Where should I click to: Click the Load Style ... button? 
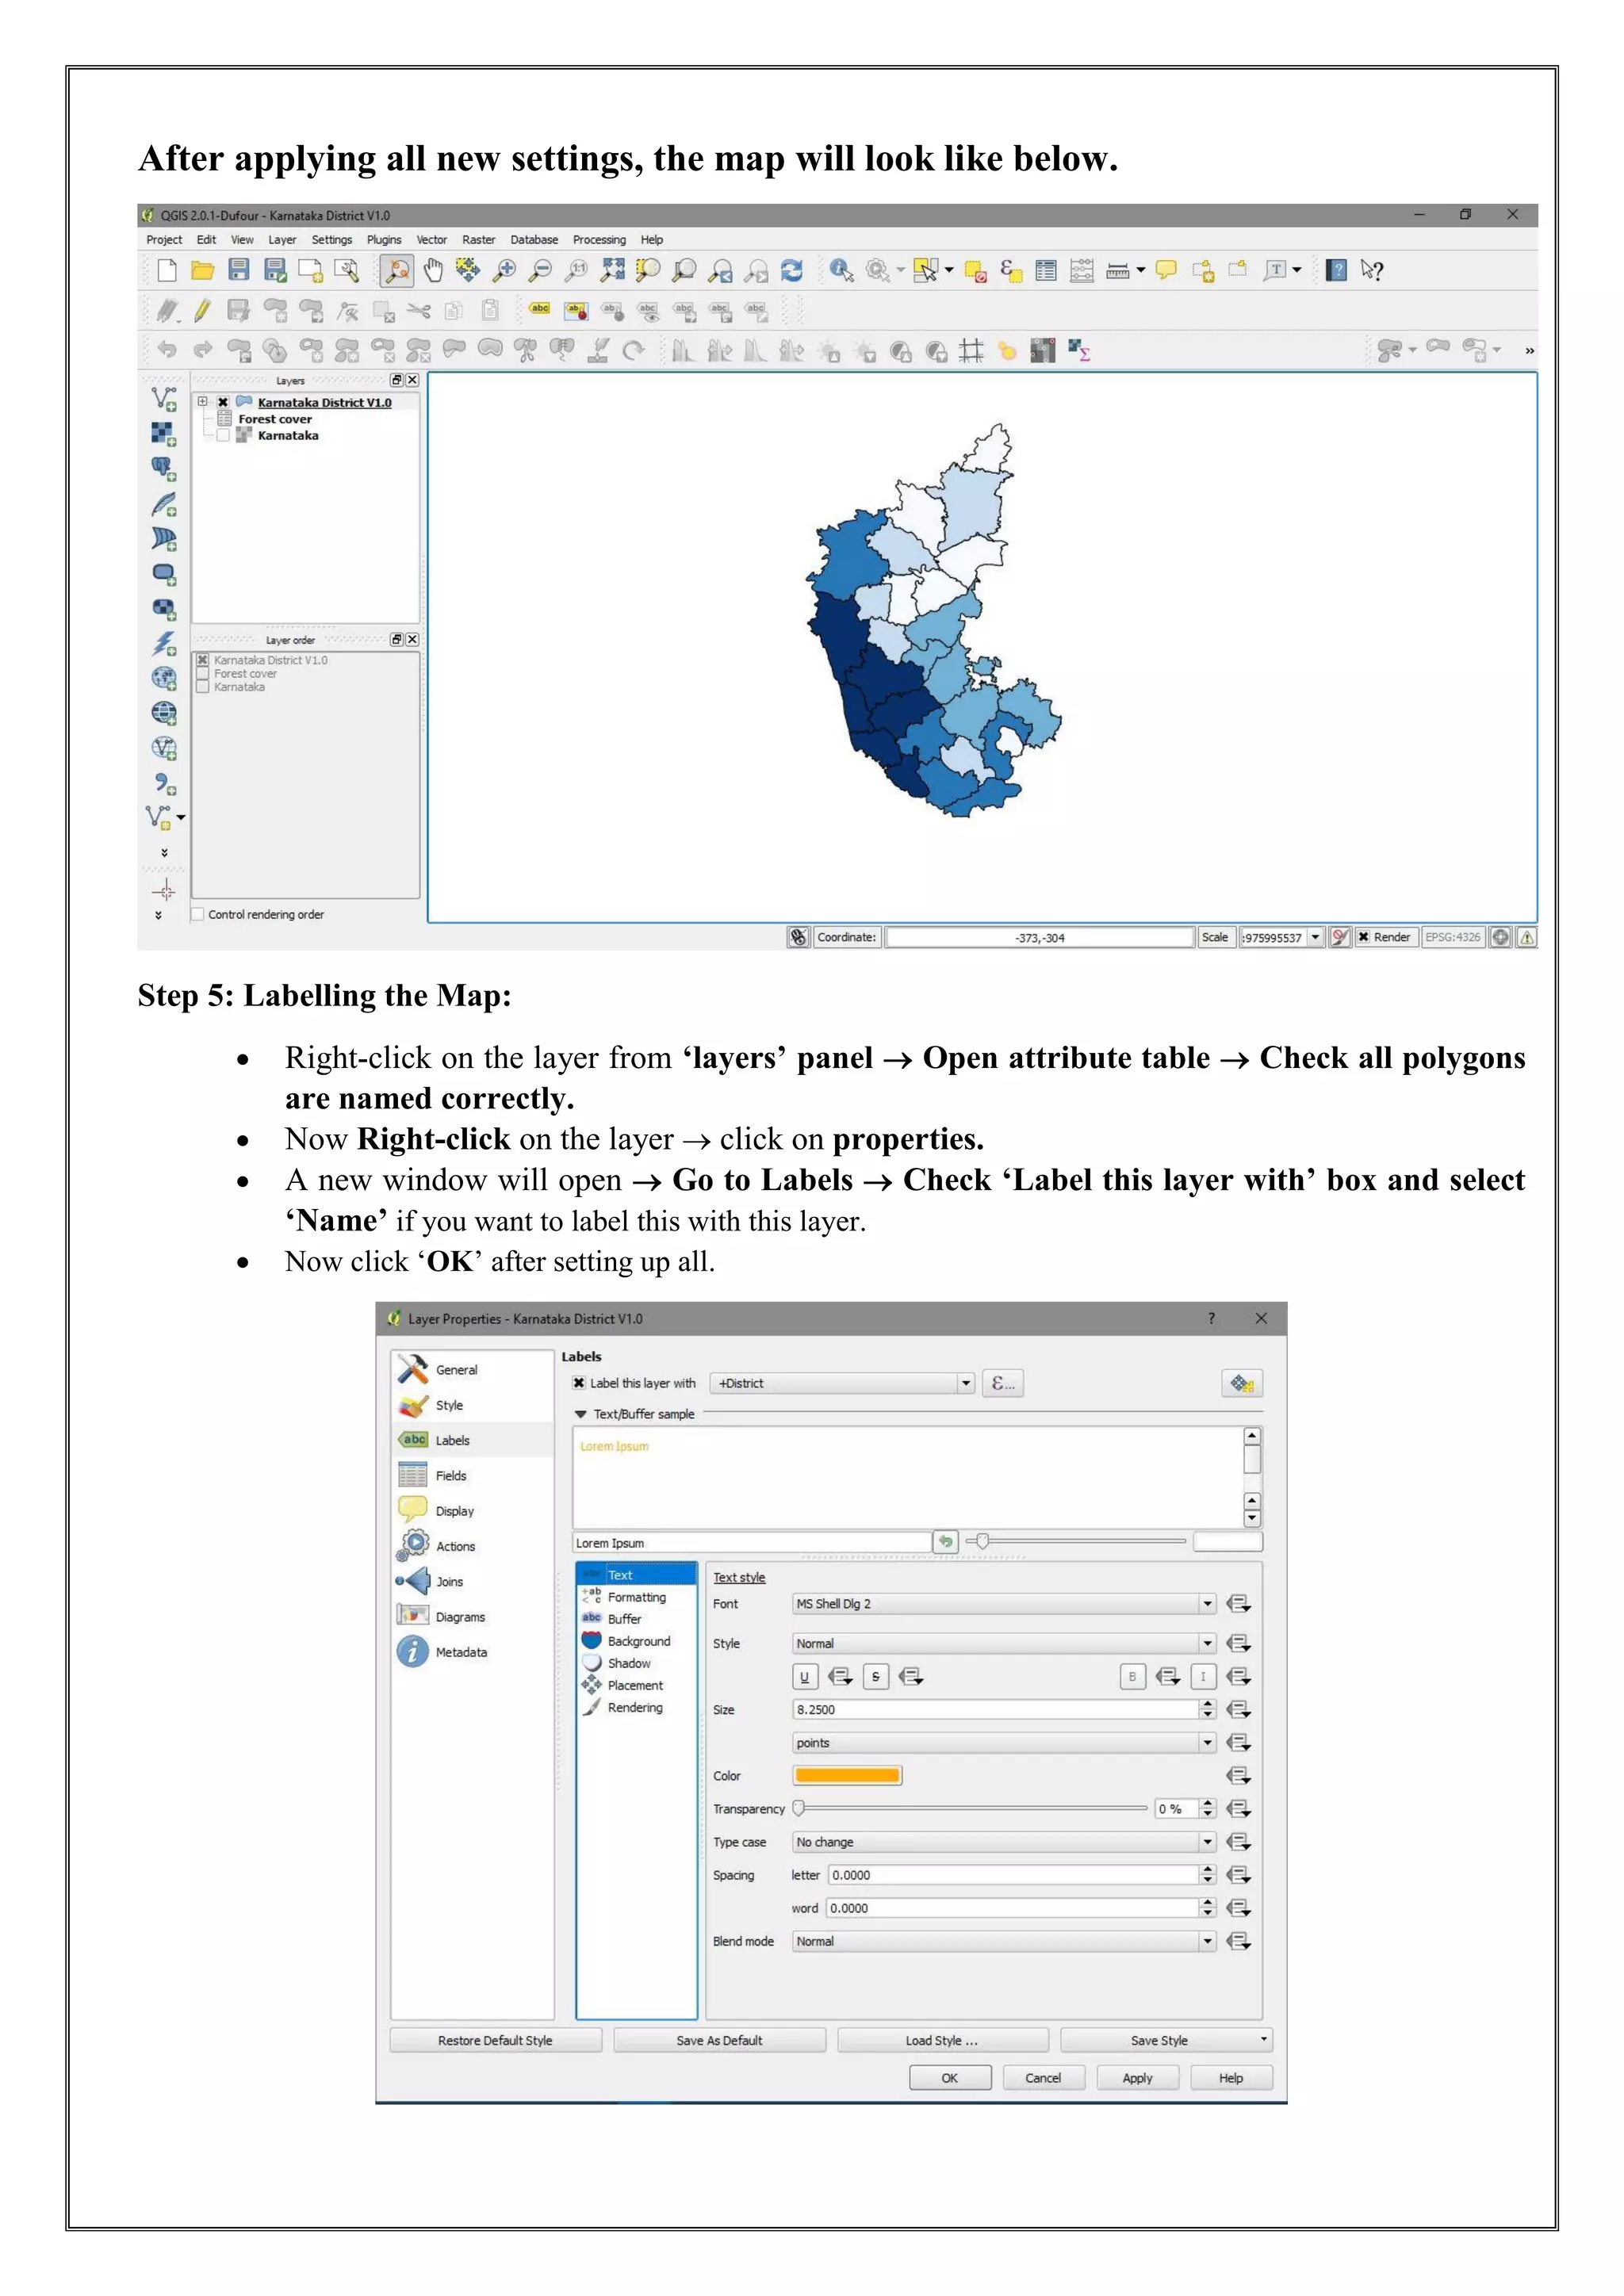(x=943, y=2040)
